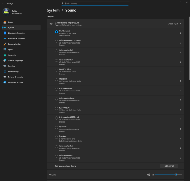
Task: Select PG34WCDN output radio button
Action: tap(57, 109)
